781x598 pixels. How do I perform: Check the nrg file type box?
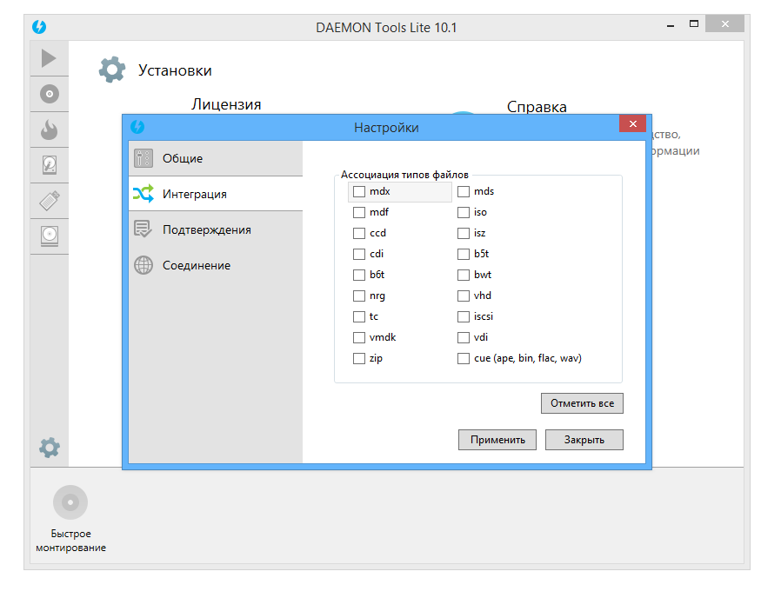(x=359, y=296)
